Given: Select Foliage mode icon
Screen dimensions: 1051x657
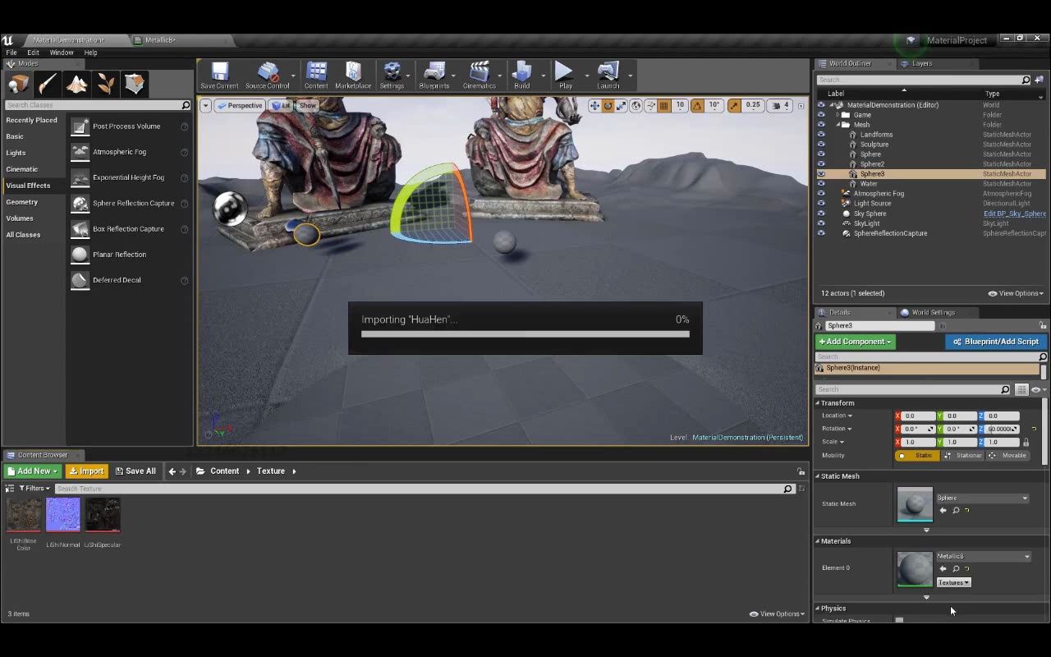Looking at the screenshot, I should pos(106,84).
